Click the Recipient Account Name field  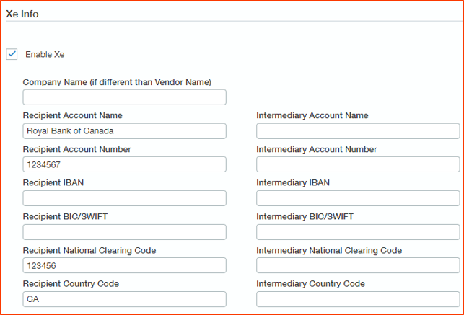(x=124, y=131)
